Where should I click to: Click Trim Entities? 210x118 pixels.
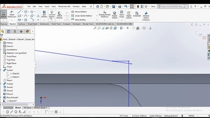(44, 14)
